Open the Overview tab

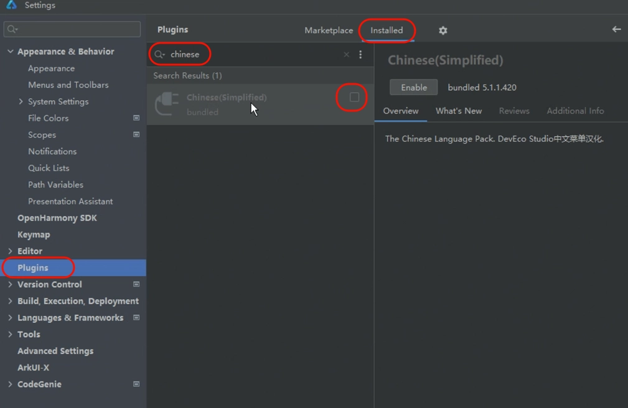[x=400, y=111]
